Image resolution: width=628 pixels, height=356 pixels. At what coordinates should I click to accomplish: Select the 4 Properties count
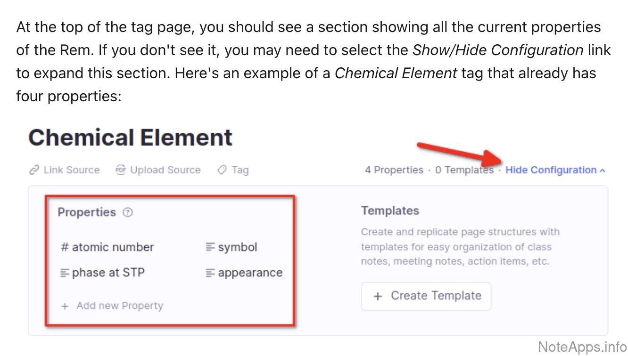click(394, 170)
